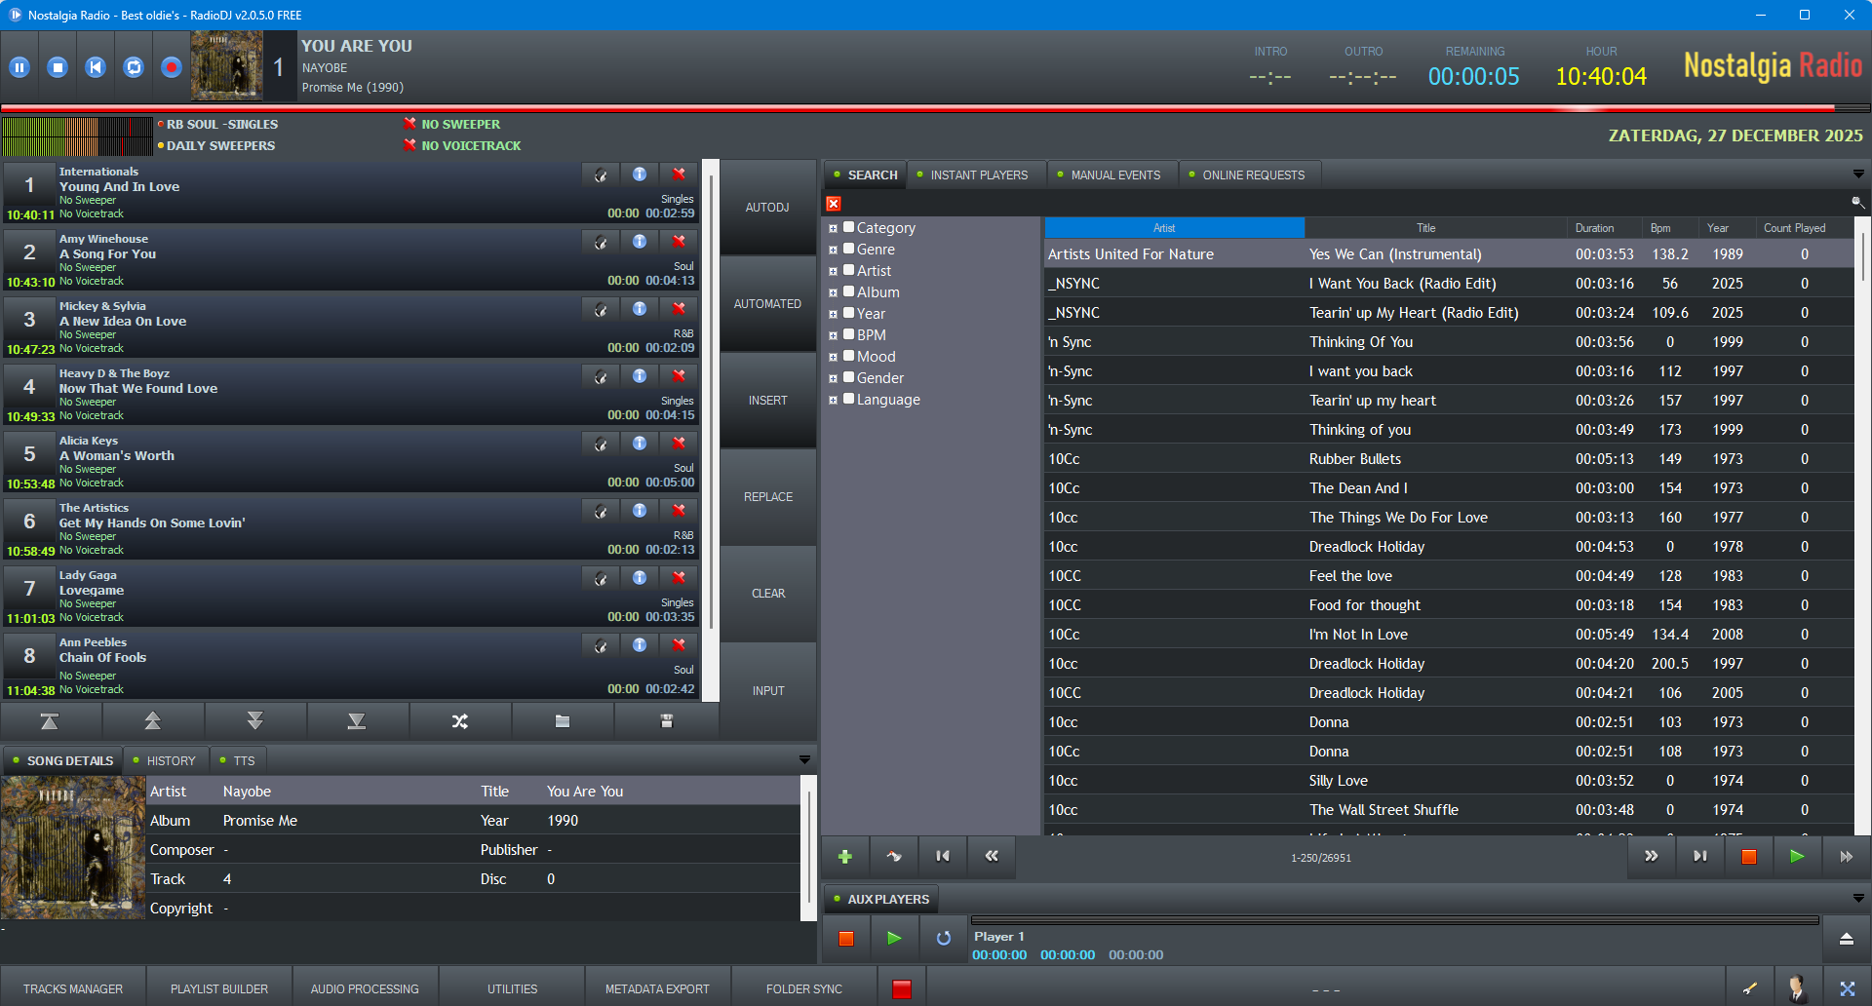This screenshot has width=1872, height=1006.
Task: Move the selected track to the top of the playlist
Action: 50,721
